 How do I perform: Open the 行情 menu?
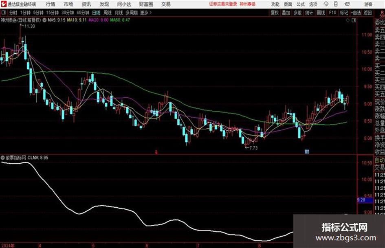[51, 4]
